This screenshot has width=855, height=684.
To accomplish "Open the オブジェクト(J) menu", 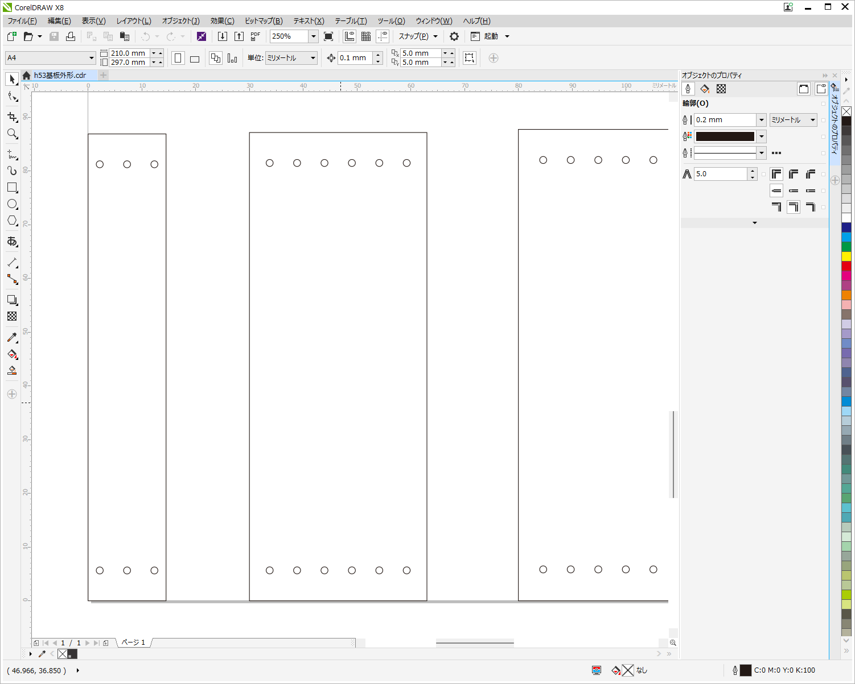I will point(181,21).
